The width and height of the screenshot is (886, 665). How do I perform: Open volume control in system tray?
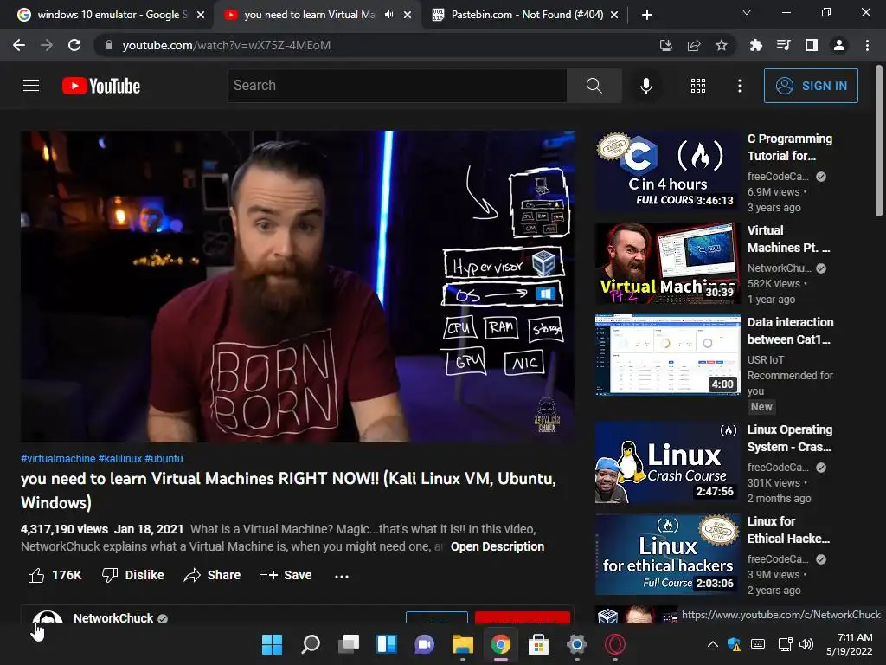pos(806,644)
